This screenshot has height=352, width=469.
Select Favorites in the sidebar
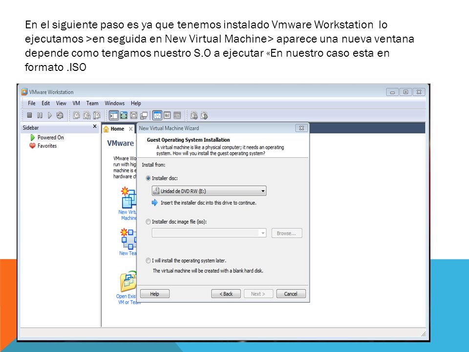(x=47, y=146)
